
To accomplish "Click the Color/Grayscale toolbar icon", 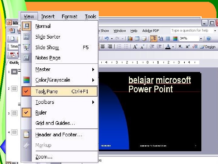I will coord(175,39).
